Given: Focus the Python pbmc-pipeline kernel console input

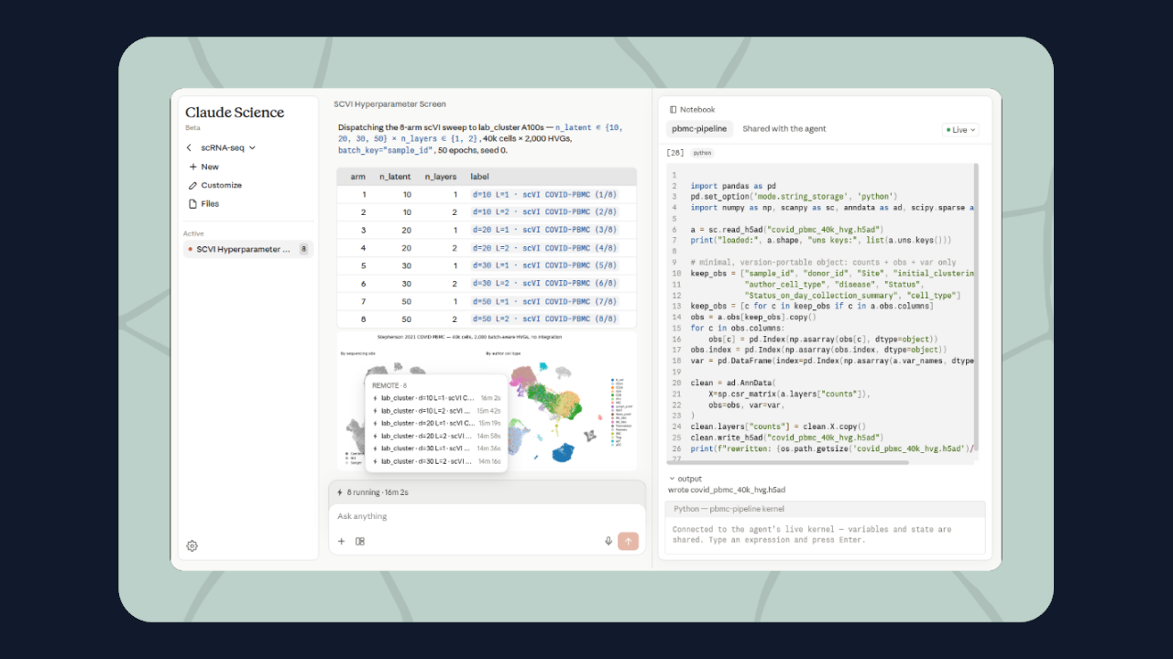Looking at the screenshot, I should click(825, 535).
